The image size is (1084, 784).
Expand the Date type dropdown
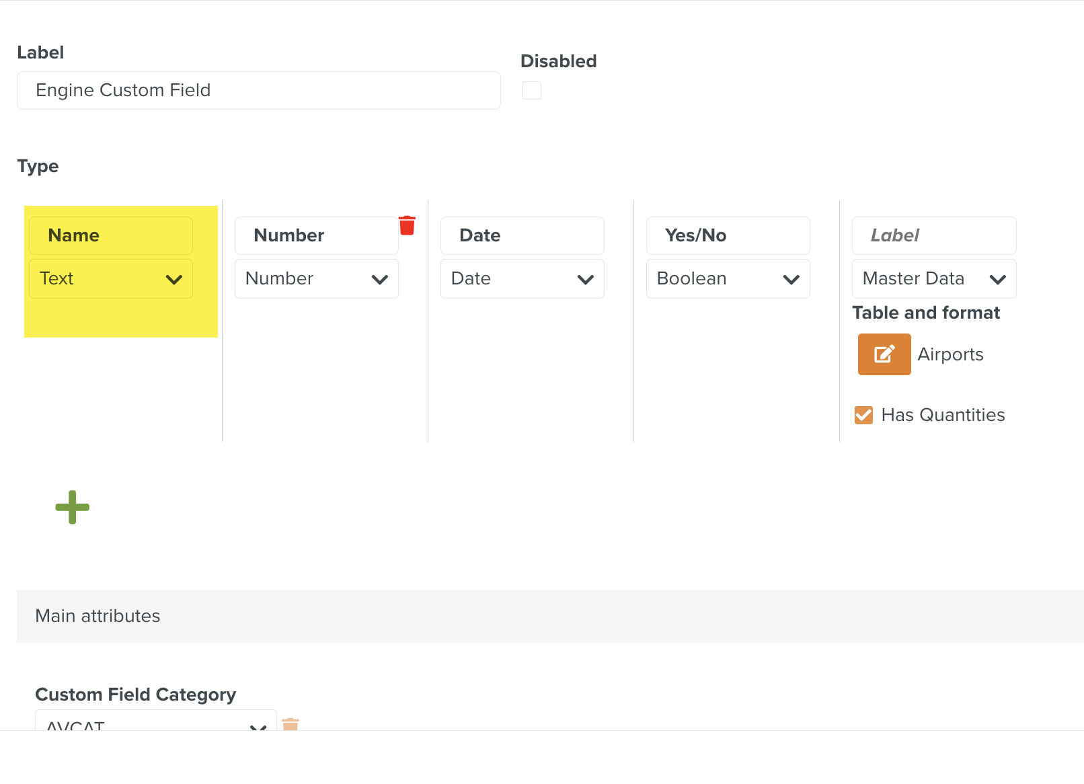click(522, 279)
